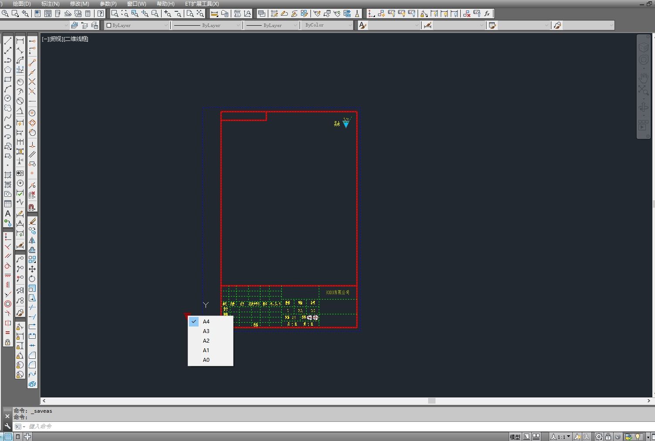Expand the ByColor plot style dropdown
The height and width of the screenshot is (441, 655).
328,25
